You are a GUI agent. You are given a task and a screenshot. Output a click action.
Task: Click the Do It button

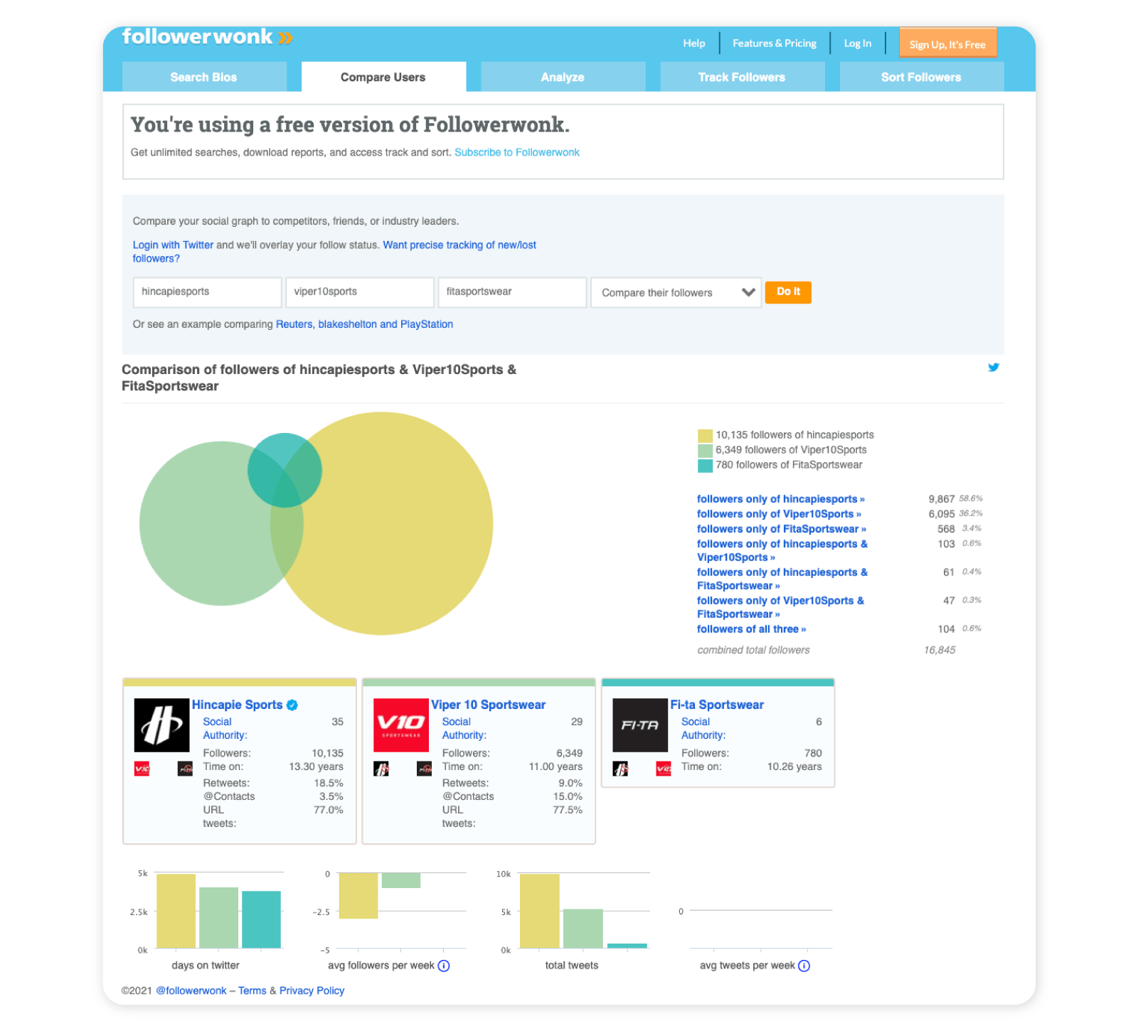[787, 292]
